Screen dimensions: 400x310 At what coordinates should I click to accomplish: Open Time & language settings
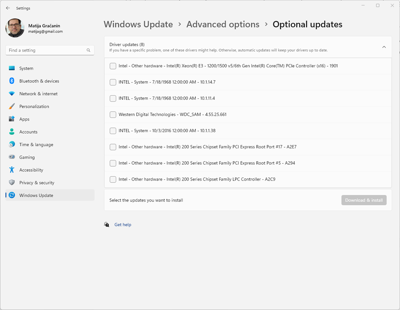pyautogui.click(x=50, y=145)
